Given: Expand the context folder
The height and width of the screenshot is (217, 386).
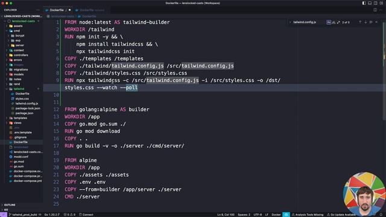Looking at the screenshot, I should click(x=19, y=50).
